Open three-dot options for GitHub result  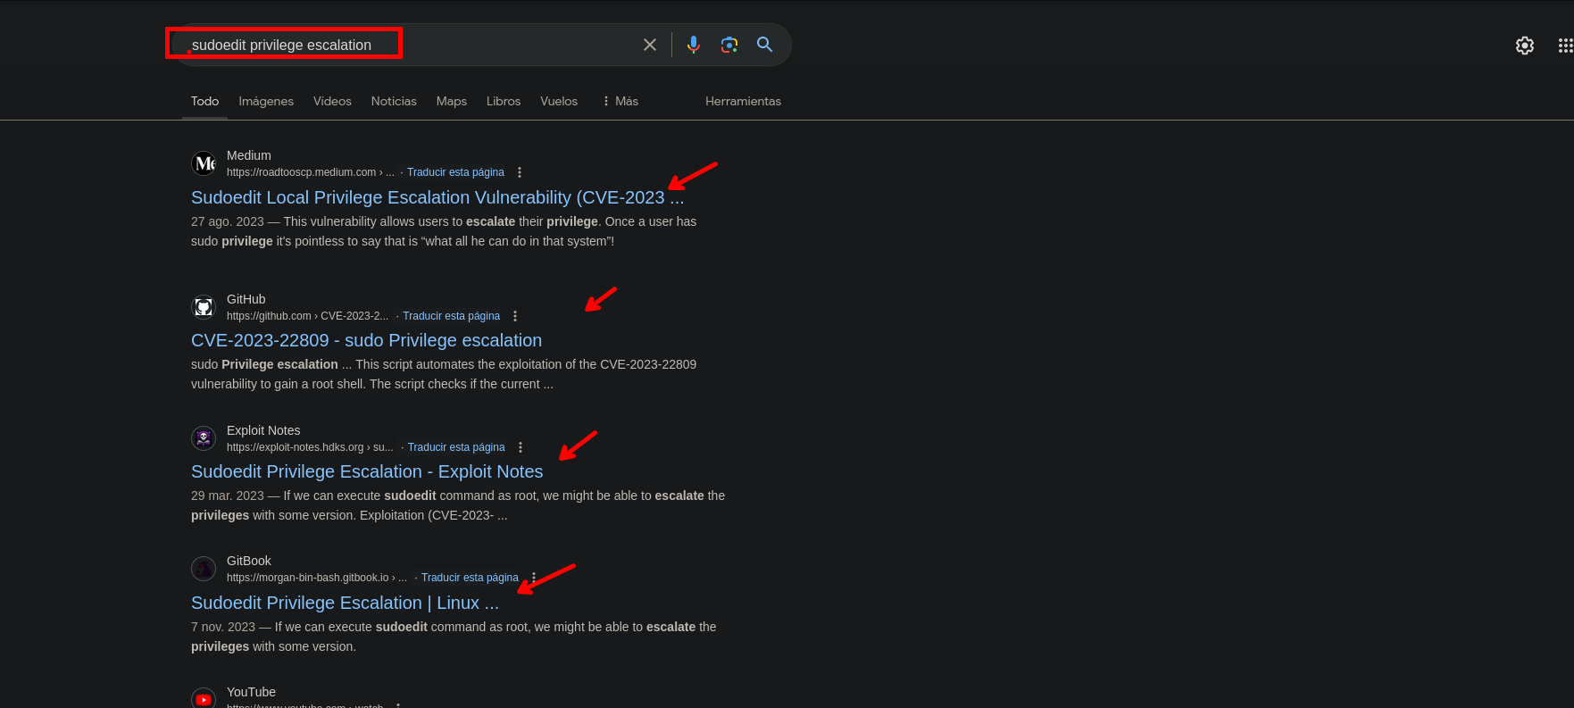(x=515, y=316)
